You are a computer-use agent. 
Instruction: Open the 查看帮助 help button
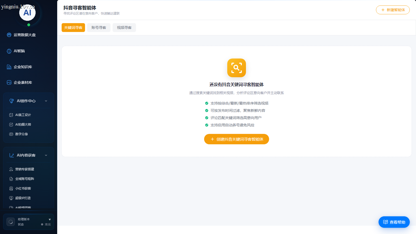click(394, 222)
